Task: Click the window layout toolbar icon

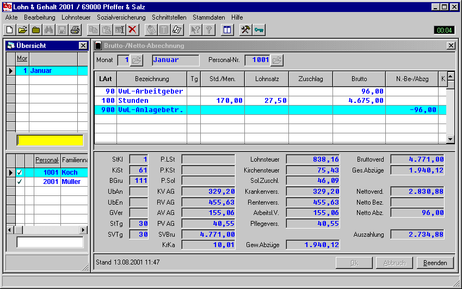Action: point(227,30)
